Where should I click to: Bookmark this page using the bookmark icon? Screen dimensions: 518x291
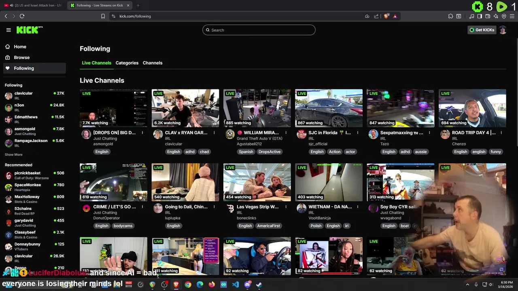103,16
